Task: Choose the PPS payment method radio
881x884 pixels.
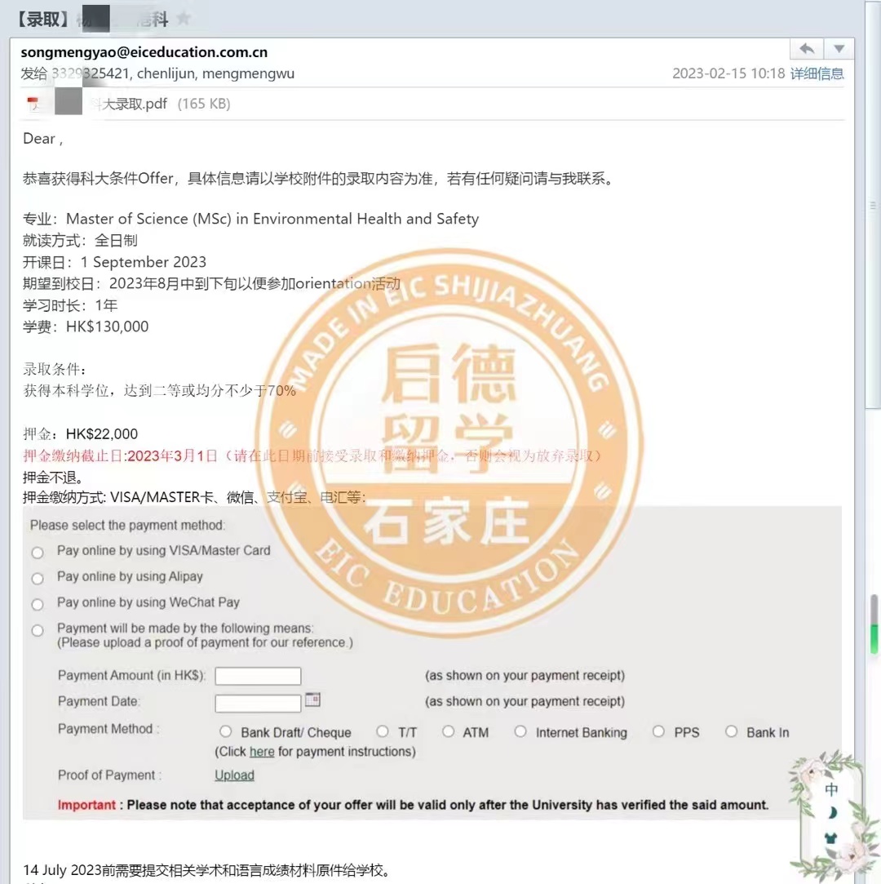Action: pyautogui.click(x=658, y=731)
